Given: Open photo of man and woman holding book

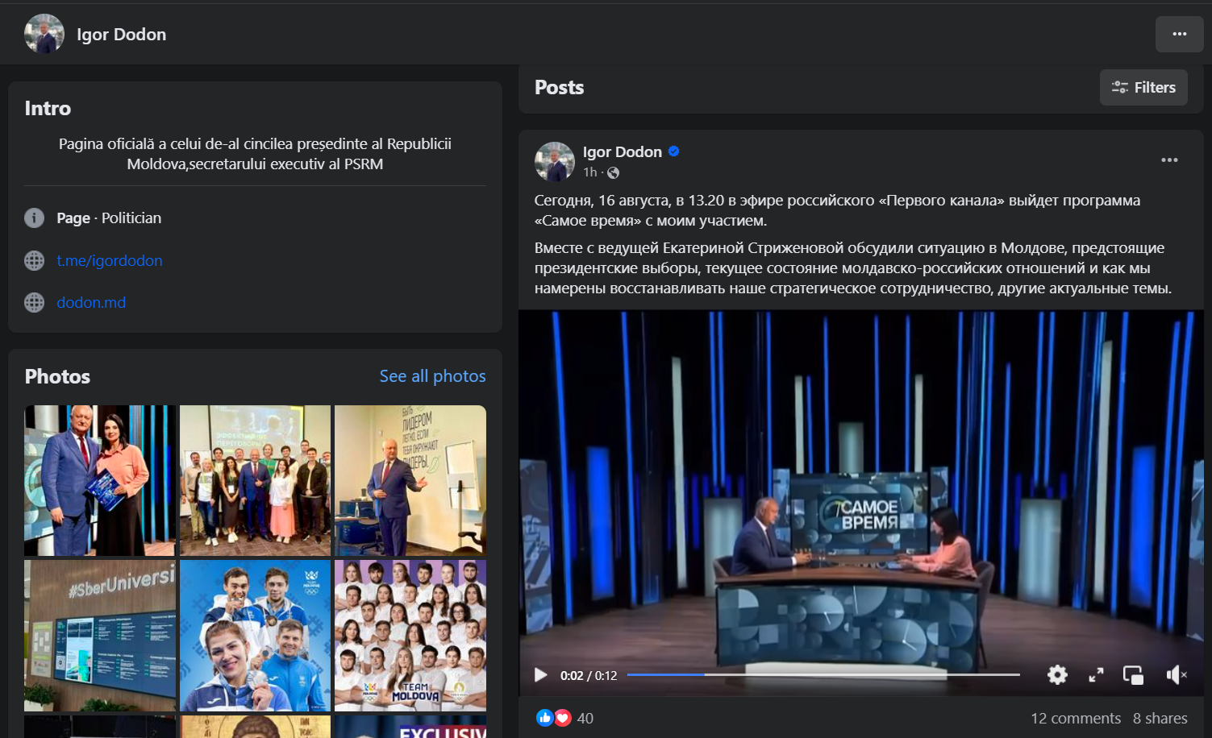Looking at the screenshot, I should pos(100,480).
